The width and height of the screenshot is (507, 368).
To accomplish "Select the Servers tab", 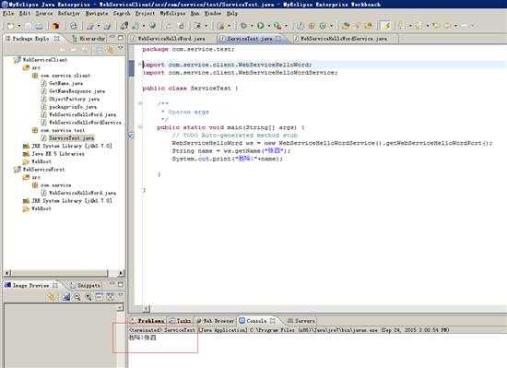I will pyautogui.click(x=301, y=321).
